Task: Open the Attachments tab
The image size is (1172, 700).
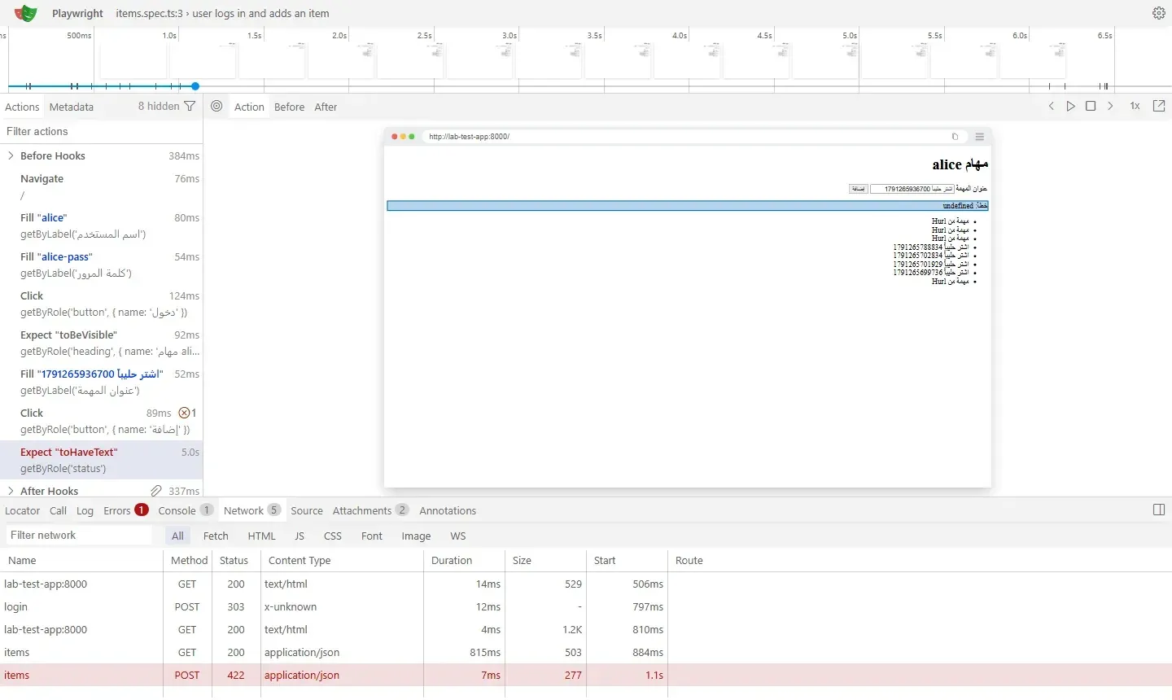Action: [370, 510]
